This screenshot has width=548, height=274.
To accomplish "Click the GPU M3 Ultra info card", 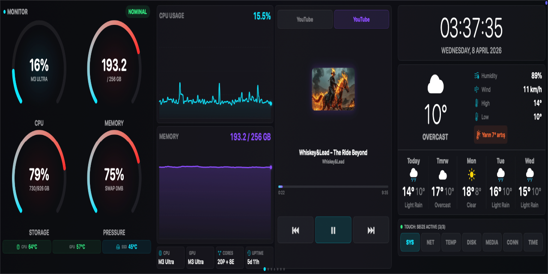I will pyautogui.click(x=200, y=258).
